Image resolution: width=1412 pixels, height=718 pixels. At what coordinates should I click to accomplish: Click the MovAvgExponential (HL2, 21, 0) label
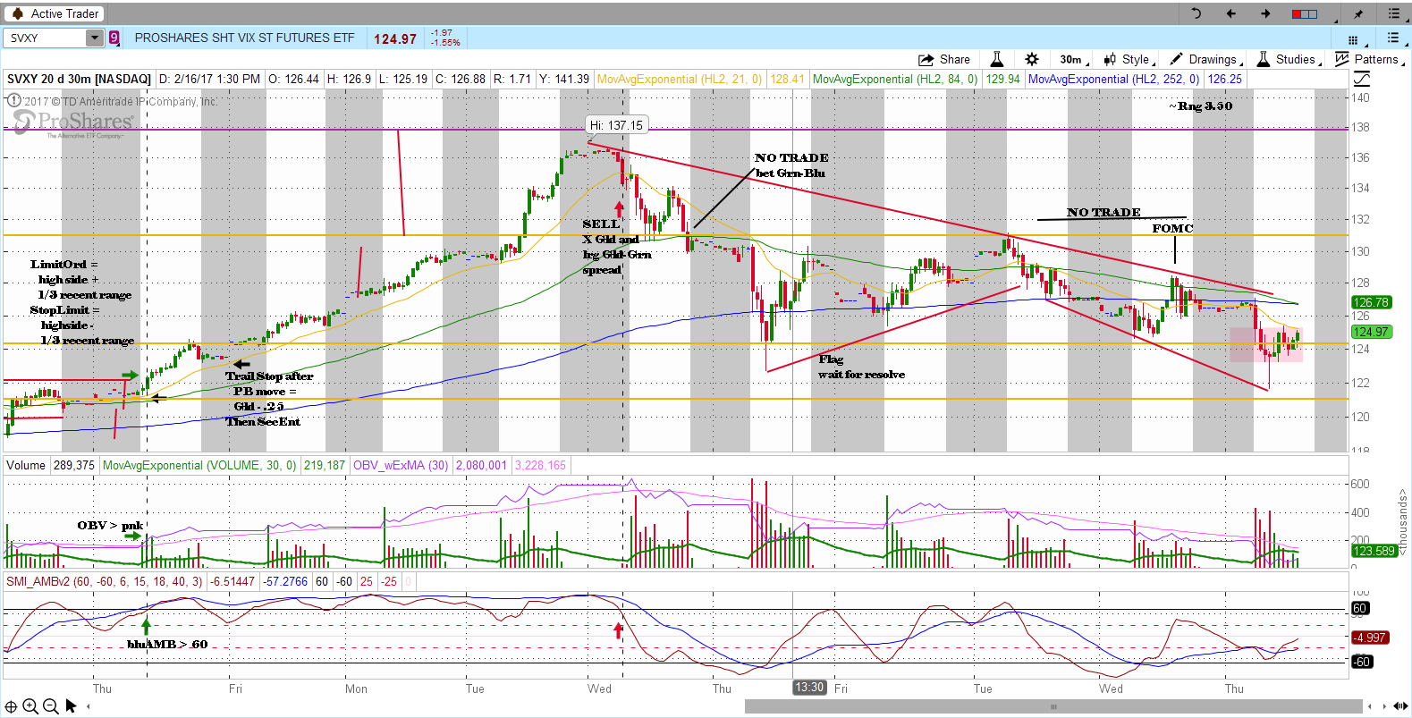pos(680,79)
